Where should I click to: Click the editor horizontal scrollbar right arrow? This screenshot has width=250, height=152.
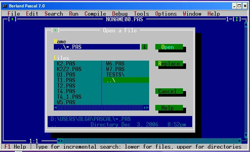tap(240, 141)
